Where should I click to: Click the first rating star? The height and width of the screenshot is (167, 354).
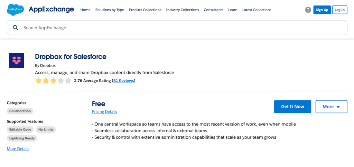(x=39, y=81)
